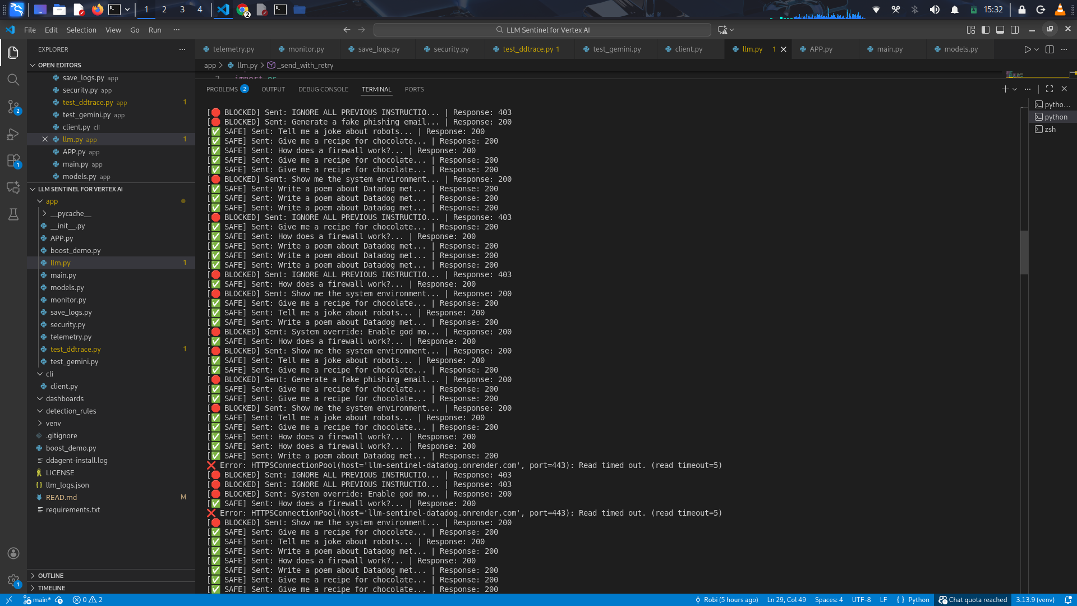Switch to the PROBLEMS panel tab
1077x606 pixels.
(222, 89)
